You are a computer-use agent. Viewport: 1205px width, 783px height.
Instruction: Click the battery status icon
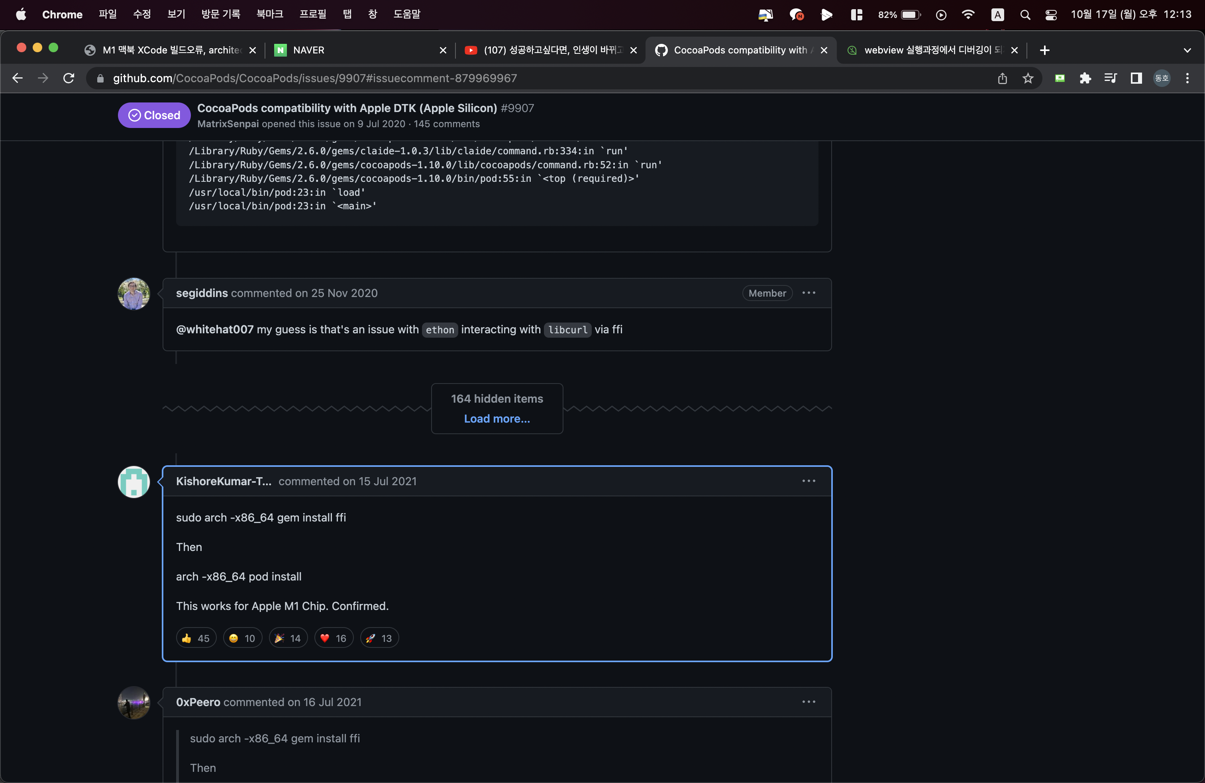(x=911, y=15)
